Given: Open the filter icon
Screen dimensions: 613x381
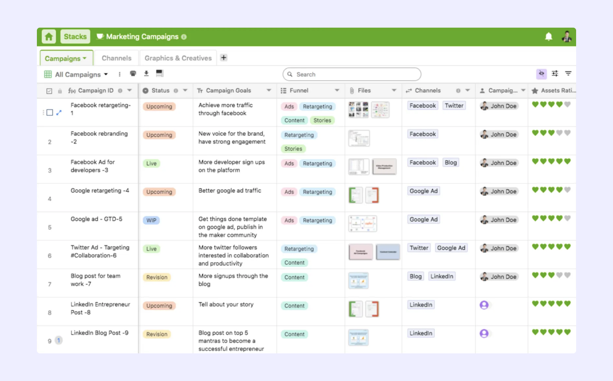Looking at the screenshot, I should point(568,74).
